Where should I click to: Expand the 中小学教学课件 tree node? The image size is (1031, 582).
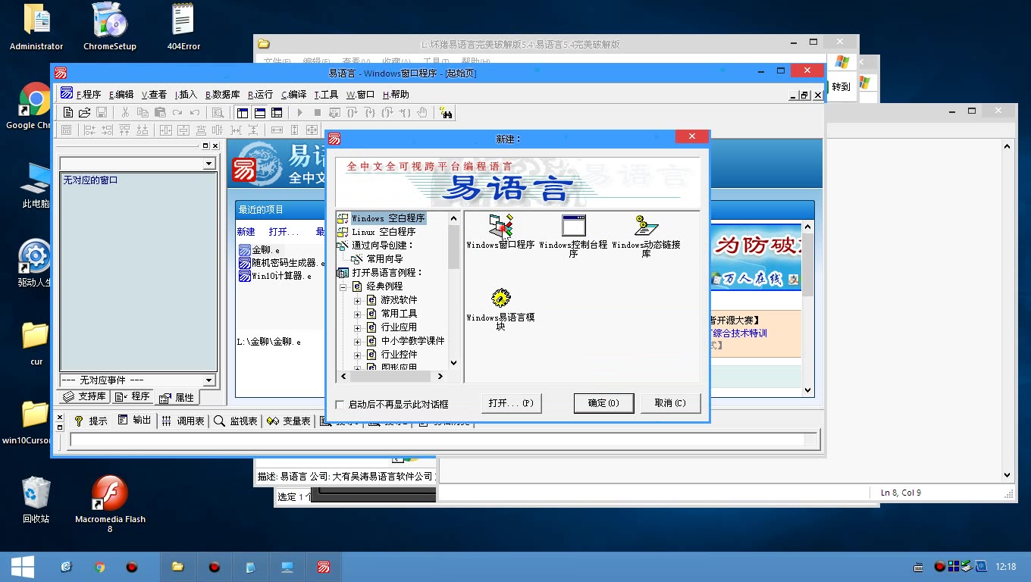[x=358, y=341]
